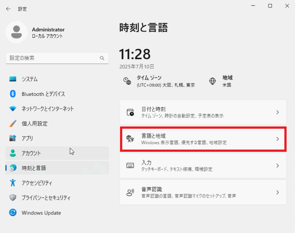This screenshot has height=233, width=295.
Task: Click the search magnifier icon
Action: 102,58
